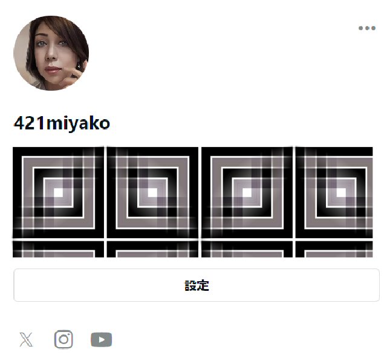Click the 設定 settings button
This screenshot has width=387, height=358.
[x=197, y=285]
